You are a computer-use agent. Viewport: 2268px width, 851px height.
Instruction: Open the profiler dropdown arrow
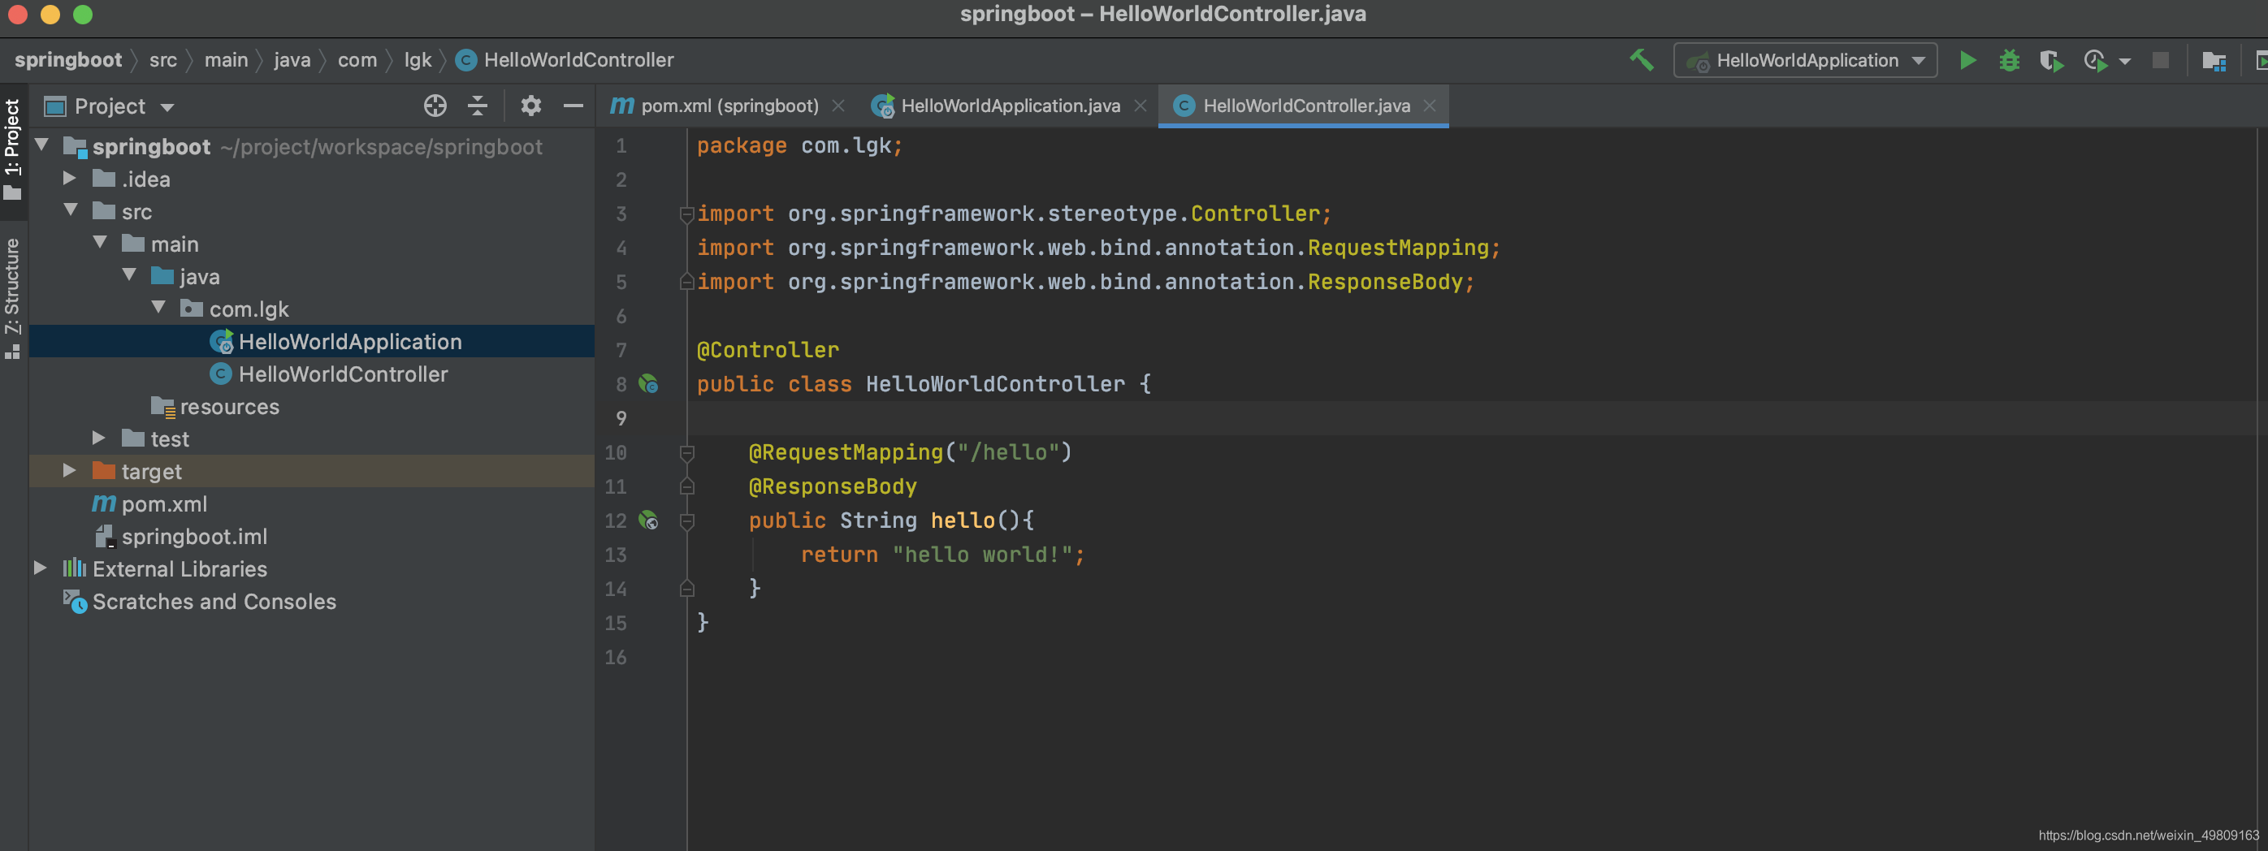coord(2124,62)
